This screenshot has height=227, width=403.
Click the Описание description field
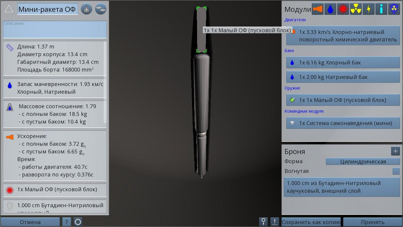click(55, 29)
